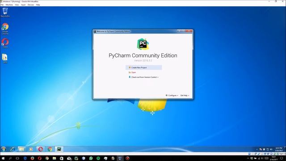Open the Get Help dropdown
Image resolution: width=286 pixels, height=161 pixels.
click(185, 95)
